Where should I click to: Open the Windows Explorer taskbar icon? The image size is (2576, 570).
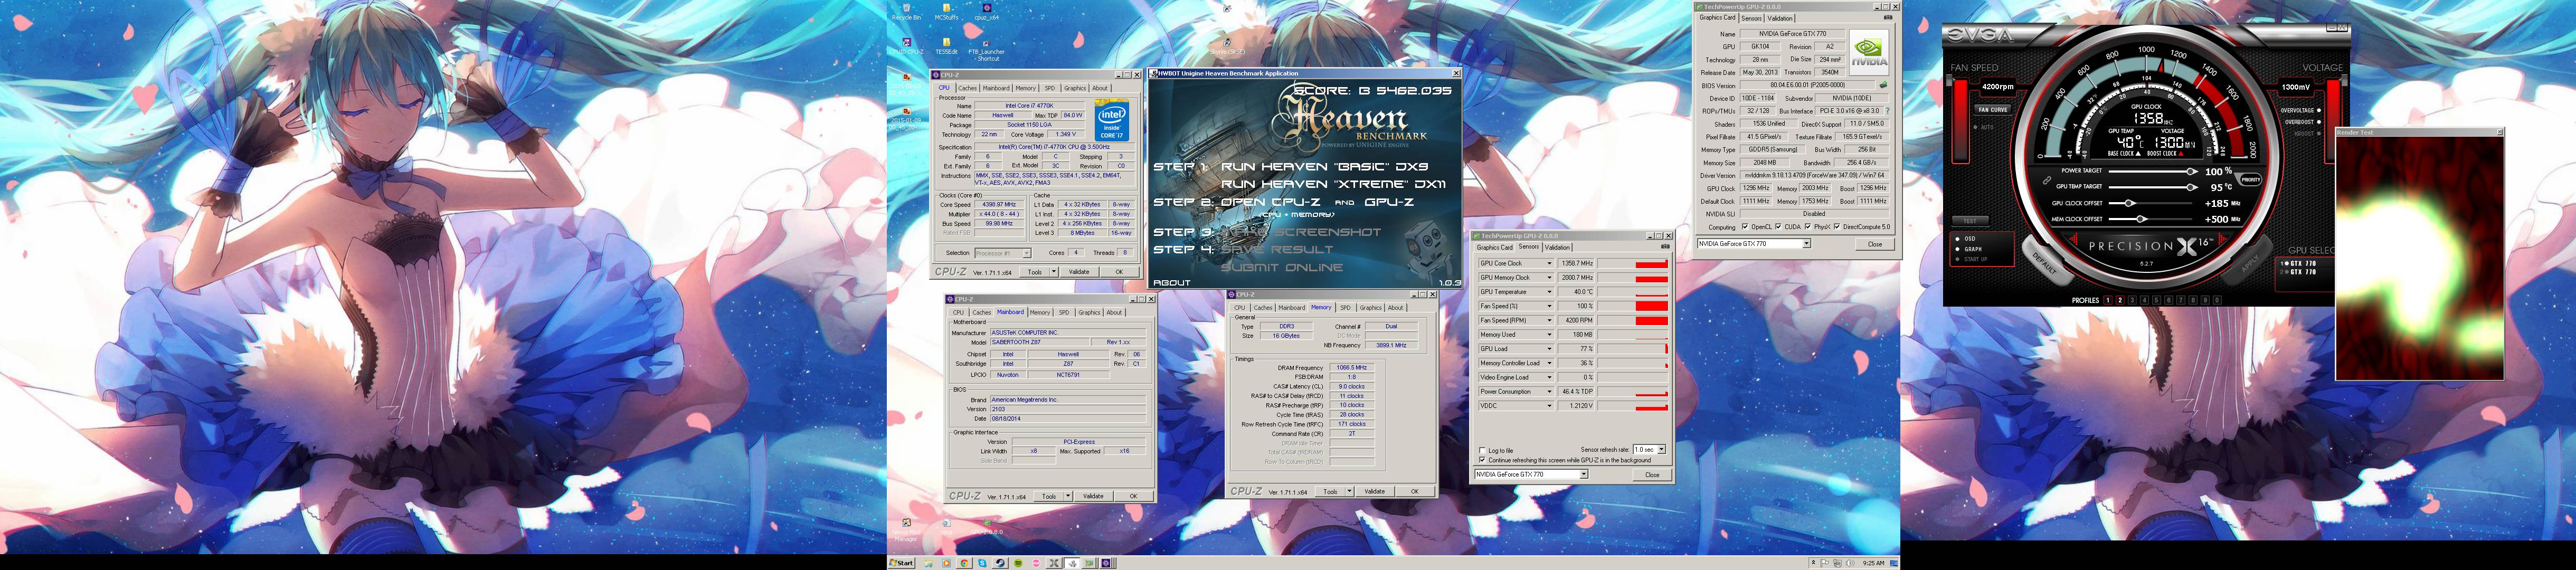(929, 563)
